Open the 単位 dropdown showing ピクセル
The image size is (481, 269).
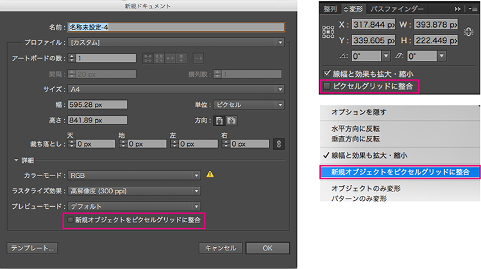coord(249,105)
